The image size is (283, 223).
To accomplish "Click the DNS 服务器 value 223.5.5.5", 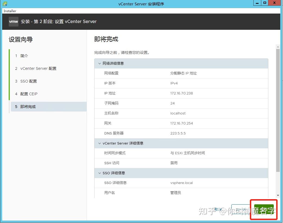I will (x=178, y=133).
